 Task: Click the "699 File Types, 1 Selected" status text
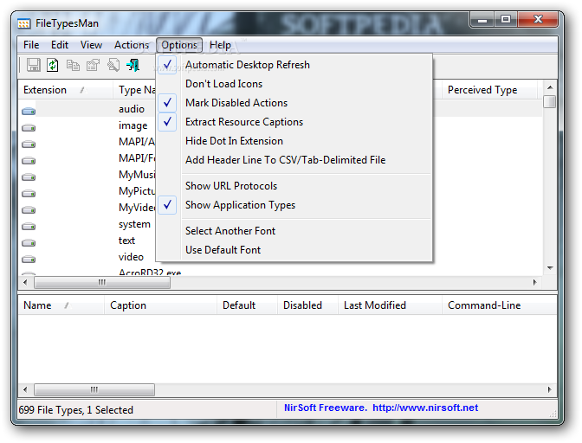75,410
